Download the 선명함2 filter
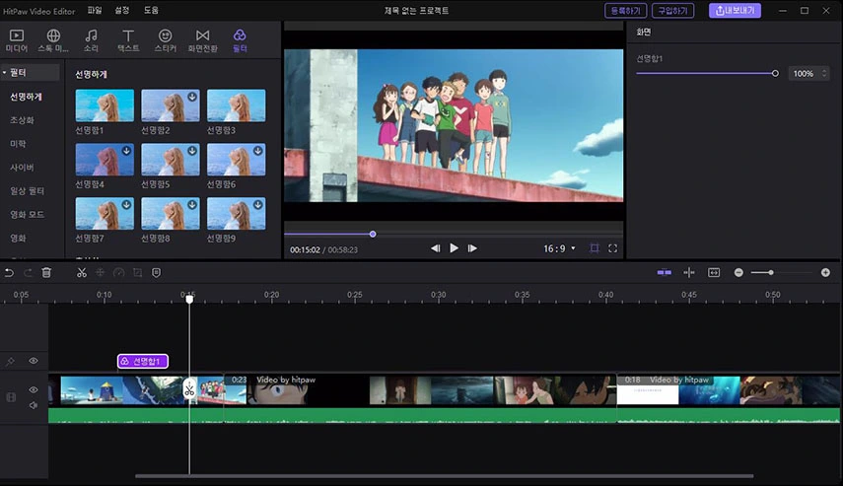Image resolution: width=843 pixels, height=486 pixels. tap(192, 97)
